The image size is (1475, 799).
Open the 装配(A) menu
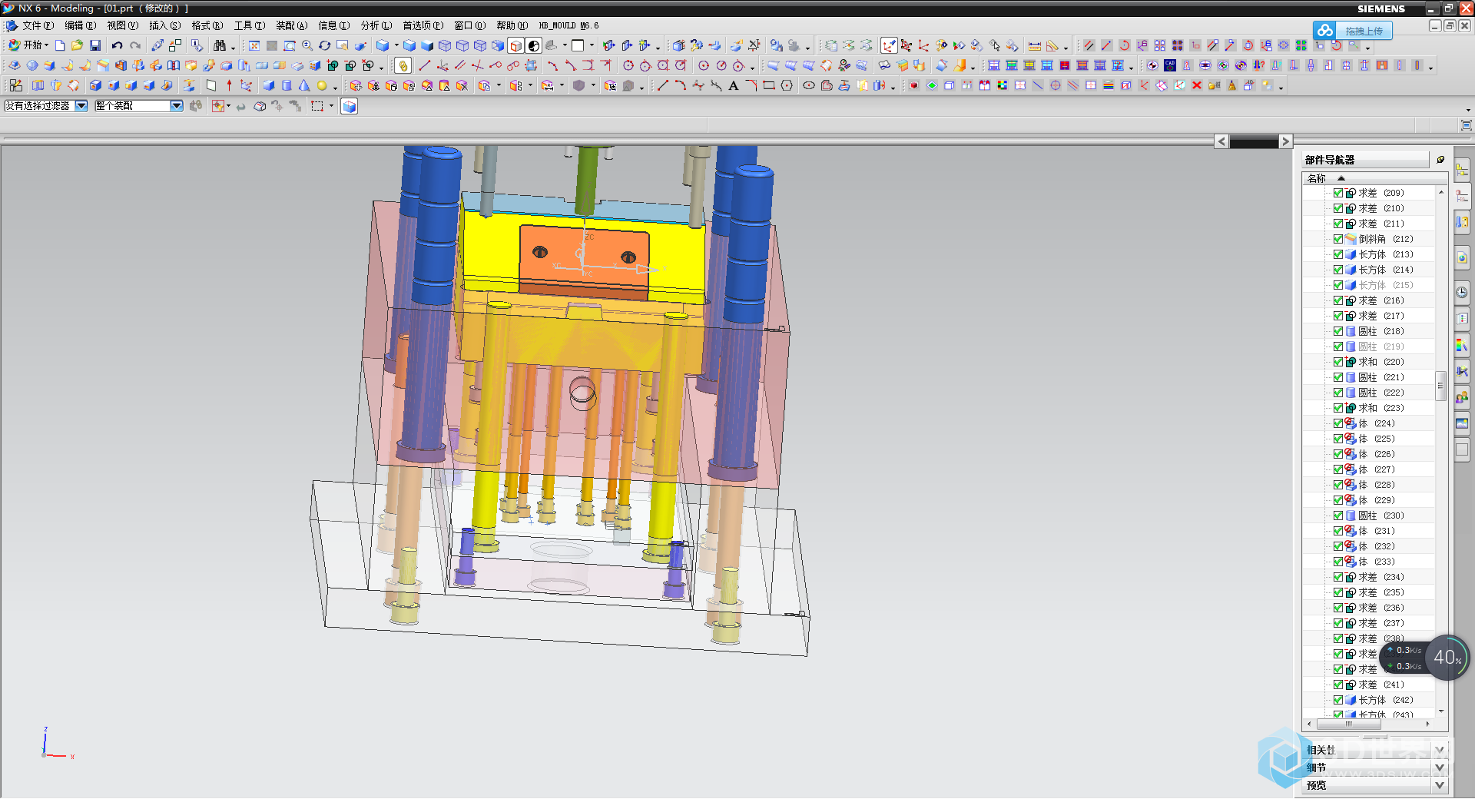pyautogui.click(x=291, y=25)
